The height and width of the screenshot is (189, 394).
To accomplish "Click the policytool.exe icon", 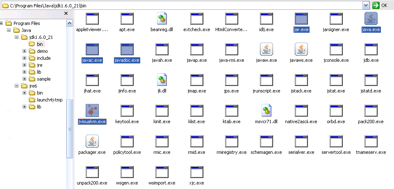I will tap(127, 142).
